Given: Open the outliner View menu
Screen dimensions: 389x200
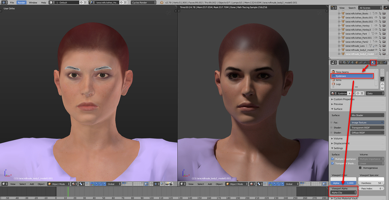Looking at the screenshot, I should coord(342,8).
